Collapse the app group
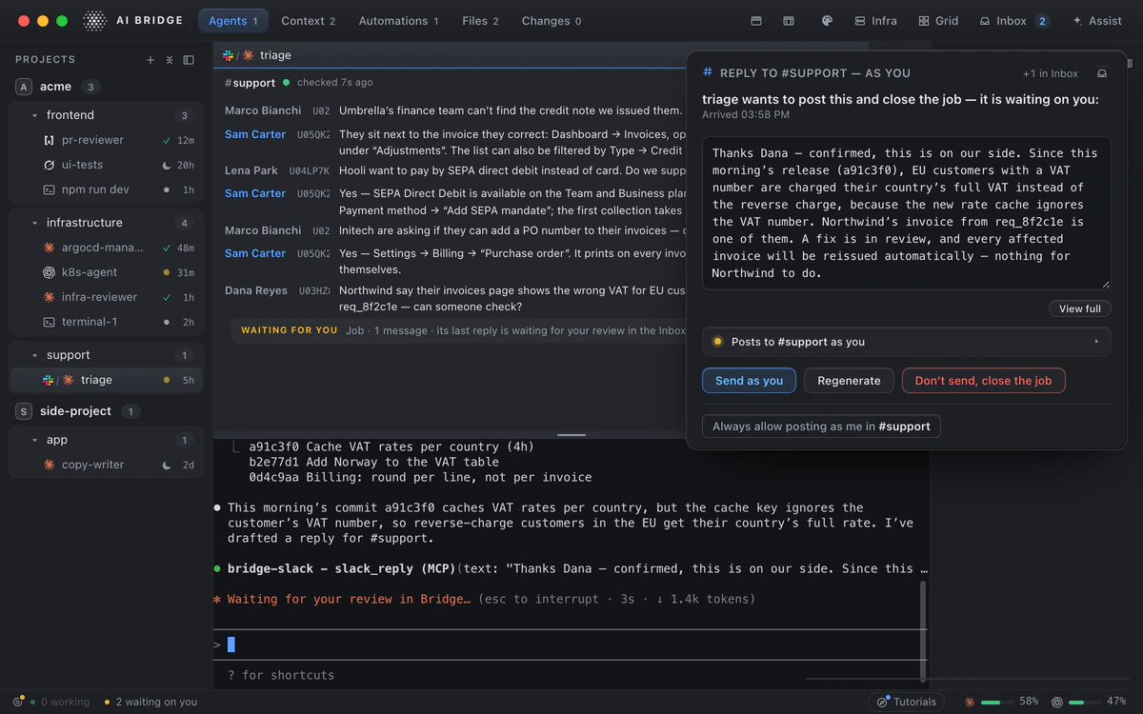 point(35,440)
